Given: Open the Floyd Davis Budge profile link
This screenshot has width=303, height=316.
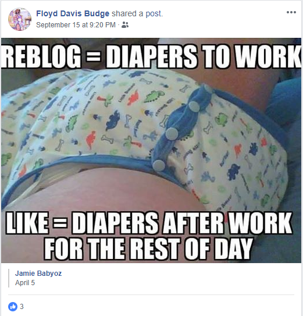Looking at the screenshot, I should point(73,13).
